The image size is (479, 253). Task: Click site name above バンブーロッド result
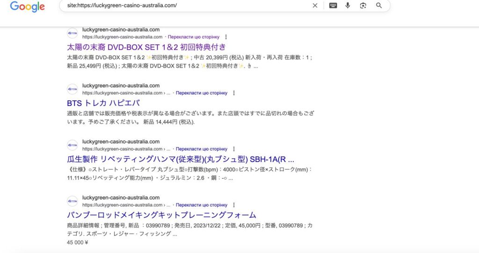[121, 198]
